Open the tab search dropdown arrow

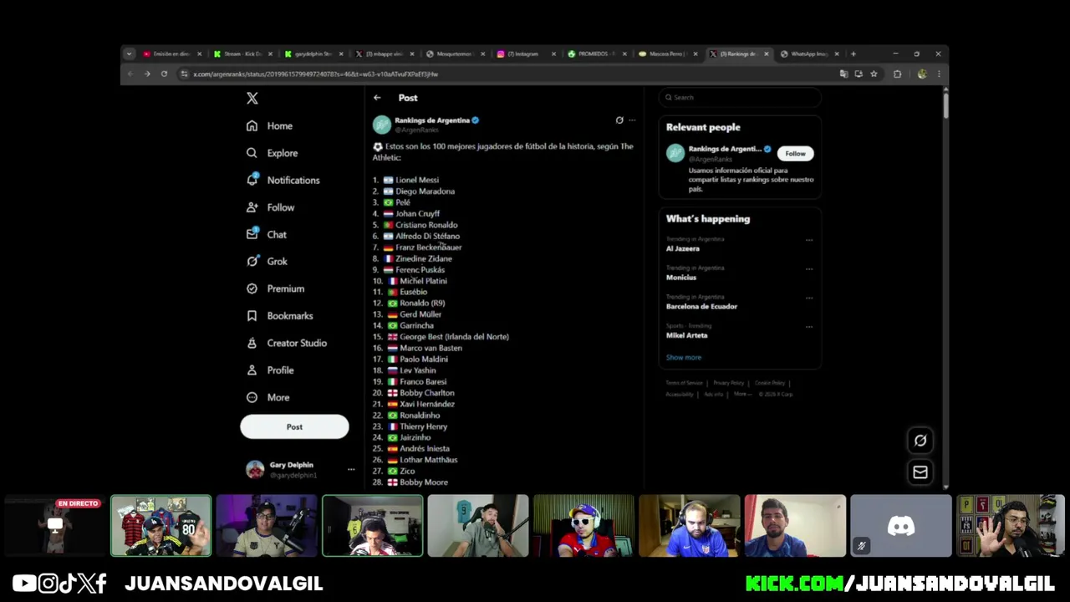pyautogui.click(x=129, y=54)
